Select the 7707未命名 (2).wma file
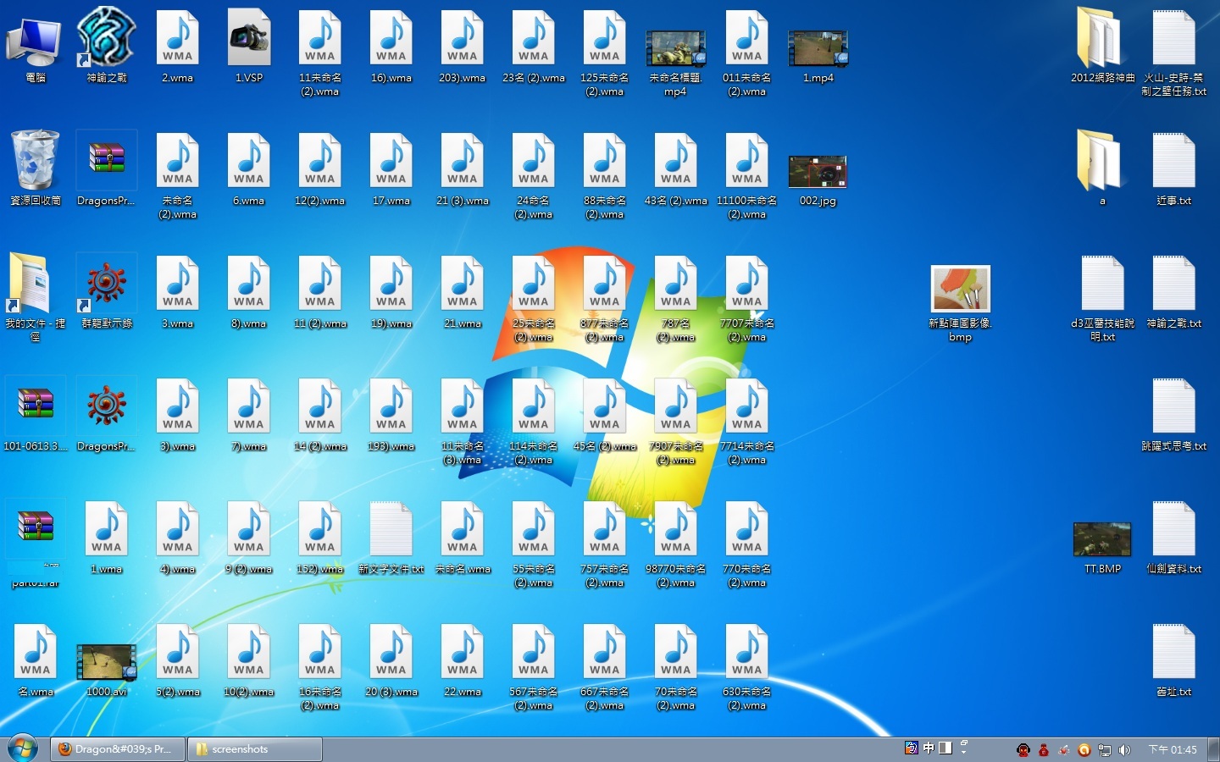 pos(747,299)
